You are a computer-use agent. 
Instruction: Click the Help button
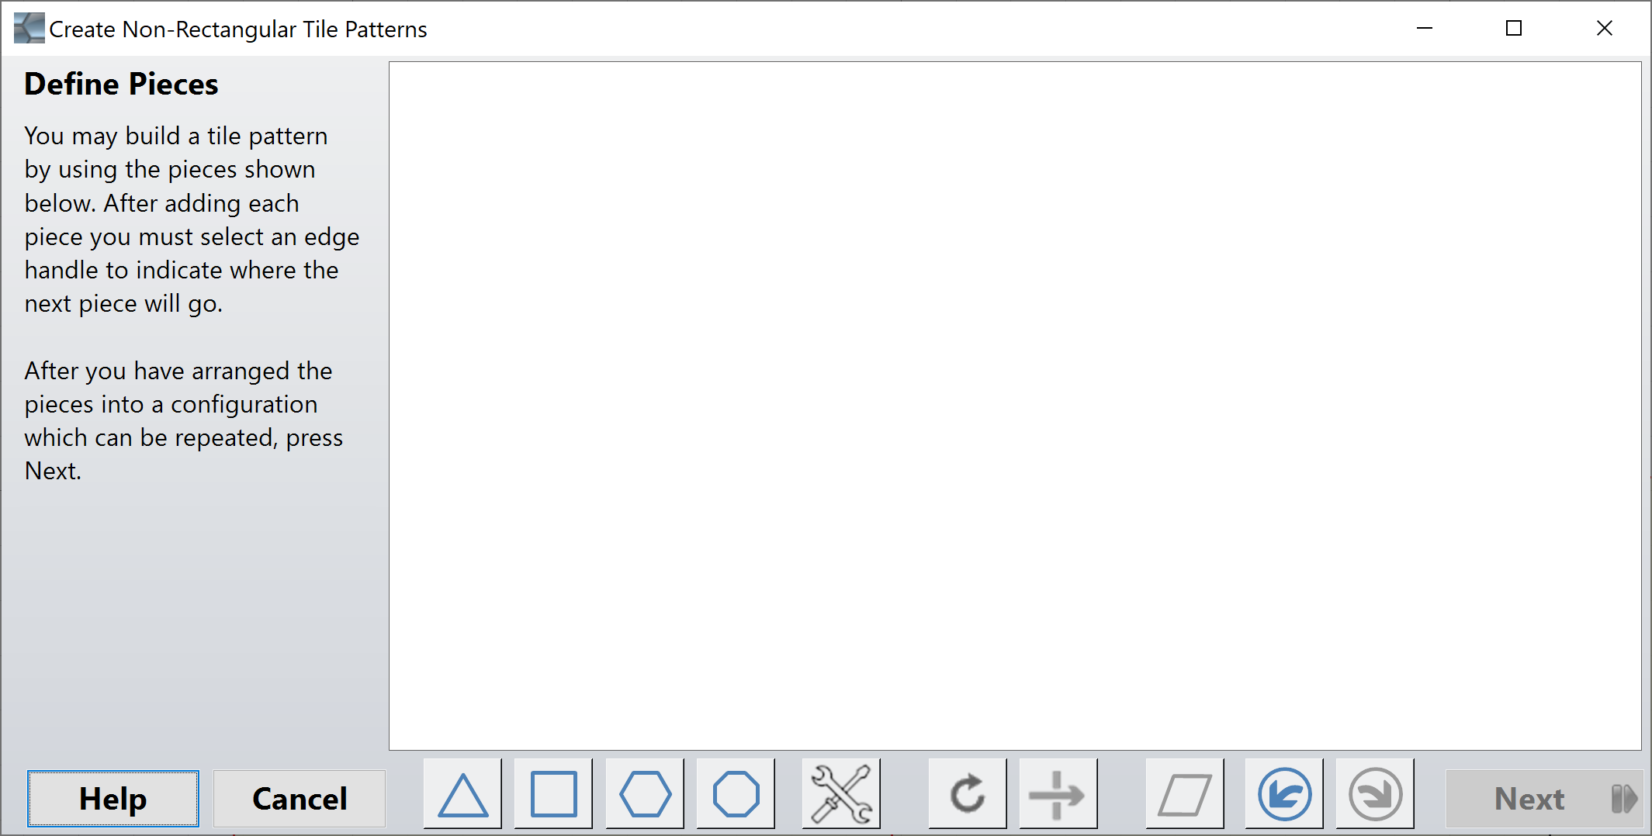(x=113, y=799)
